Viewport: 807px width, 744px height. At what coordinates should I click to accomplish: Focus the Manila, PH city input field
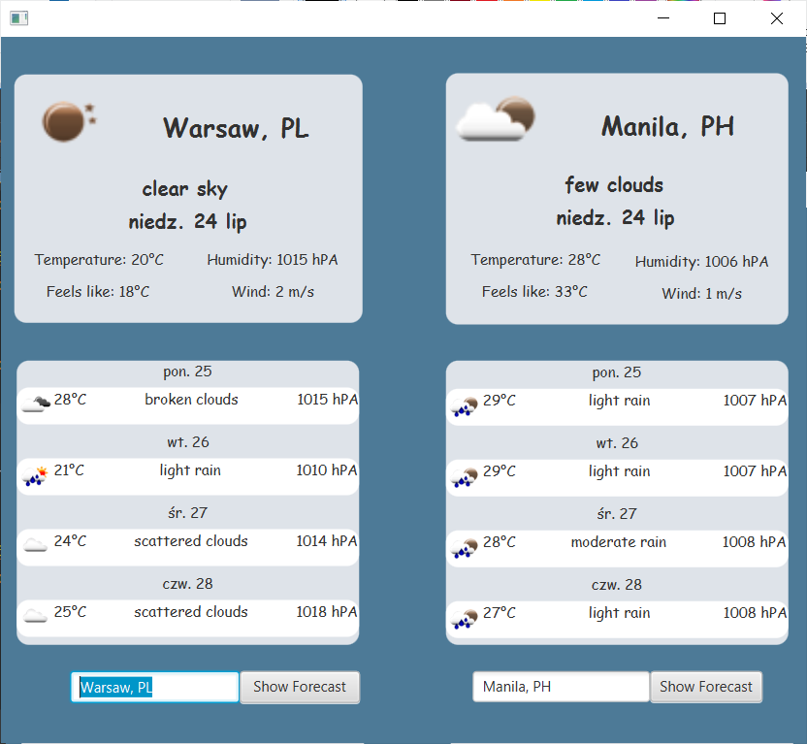pos(561,687)
